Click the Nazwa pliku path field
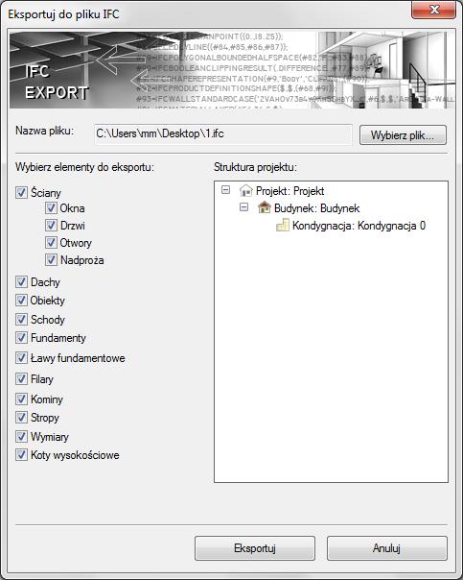The image size is (463, 580). (x=223, y=133)
